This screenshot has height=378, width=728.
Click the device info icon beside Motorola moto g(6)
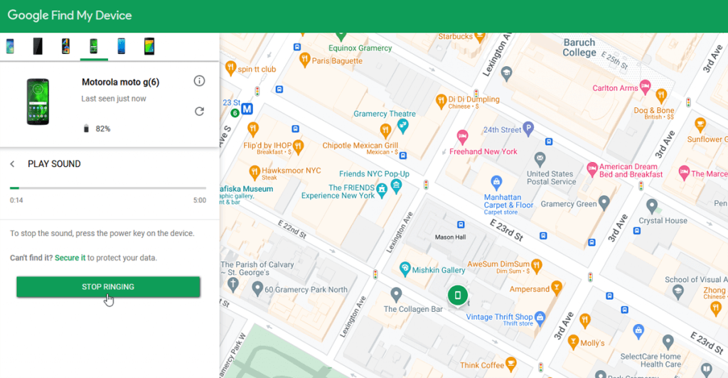coord(199,81)
